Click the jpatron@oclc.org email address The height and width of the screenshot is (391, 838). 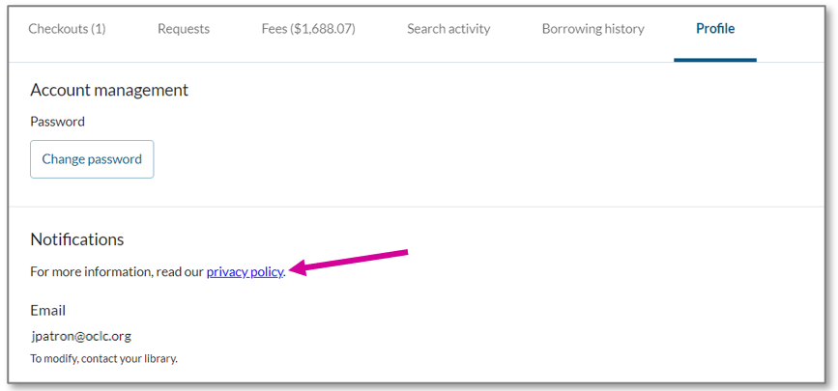click(x=81, y=336)
